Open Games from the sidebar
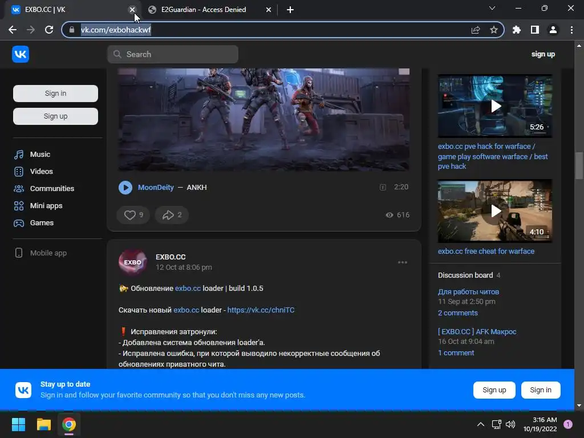This screenshot has height=438, width=584. tap(42, 223)
